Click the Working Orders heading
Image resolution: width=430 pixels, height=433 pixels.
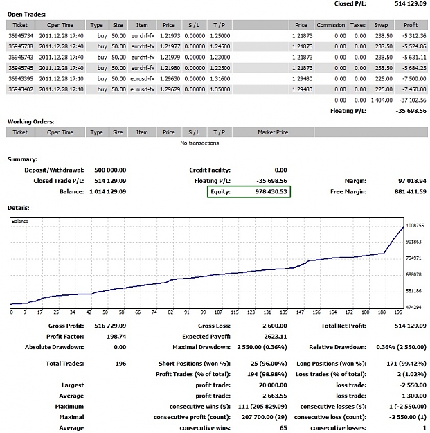click(31, 122)
